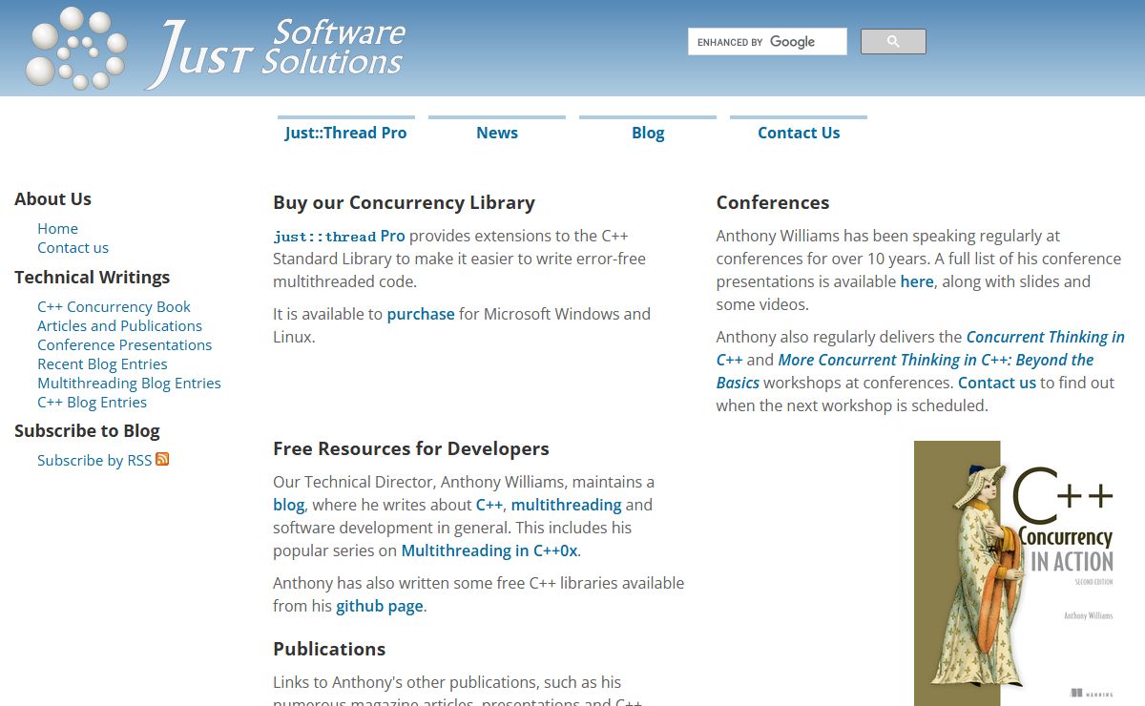The image size is (1145, 706).
Task: Click the orange RSS feed icon
Action: 162,459
